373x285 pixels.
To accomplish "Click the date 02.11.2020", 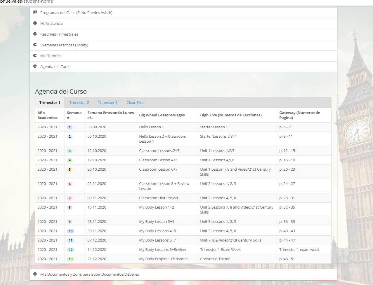I will pyautogui.click(x=97, y=184).
